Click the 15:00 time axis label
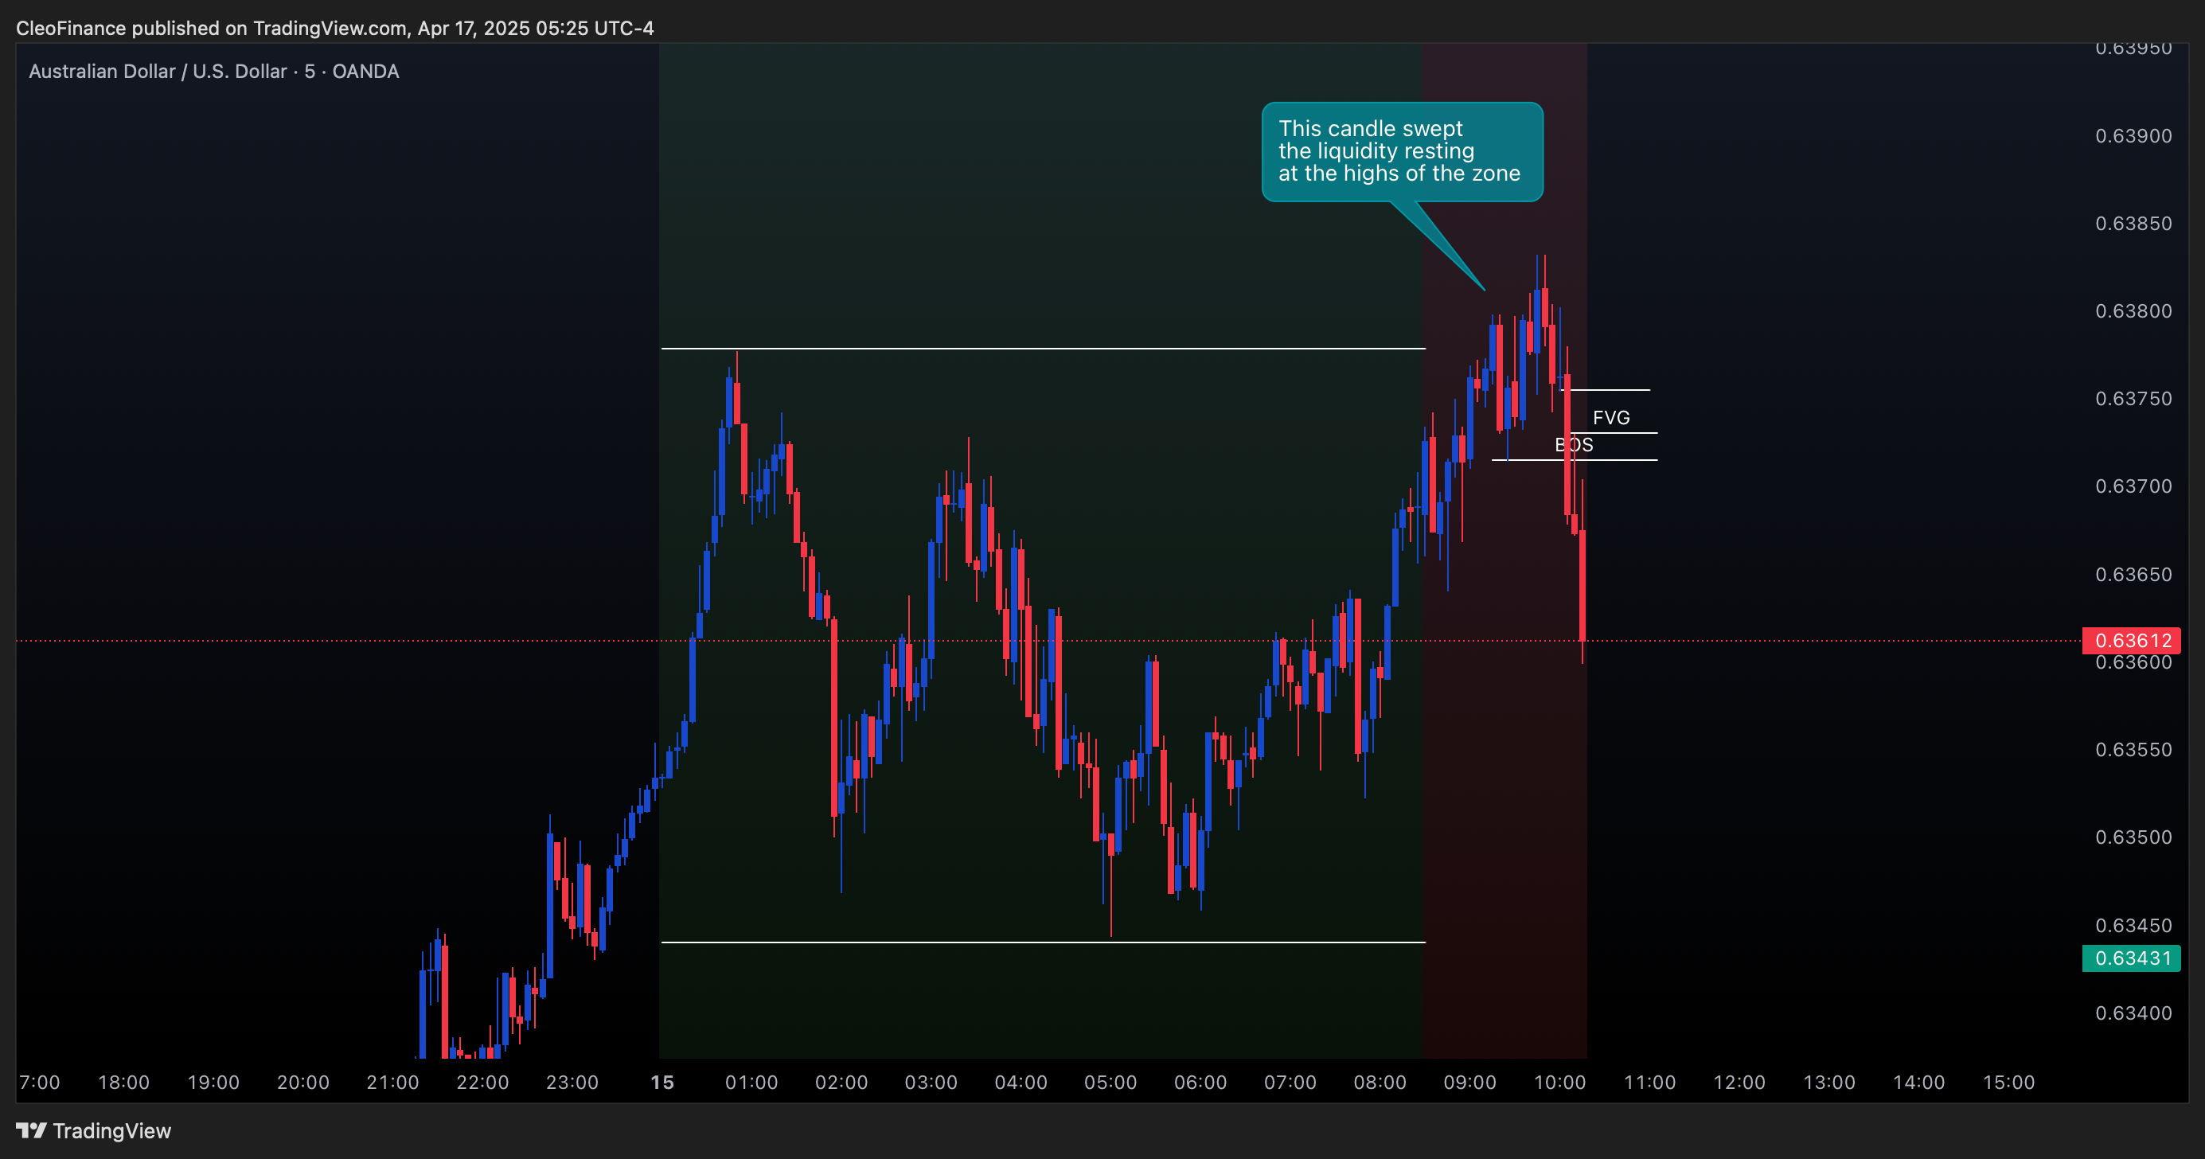The image size is (2205, 1159). (x=2009, y=1082)
